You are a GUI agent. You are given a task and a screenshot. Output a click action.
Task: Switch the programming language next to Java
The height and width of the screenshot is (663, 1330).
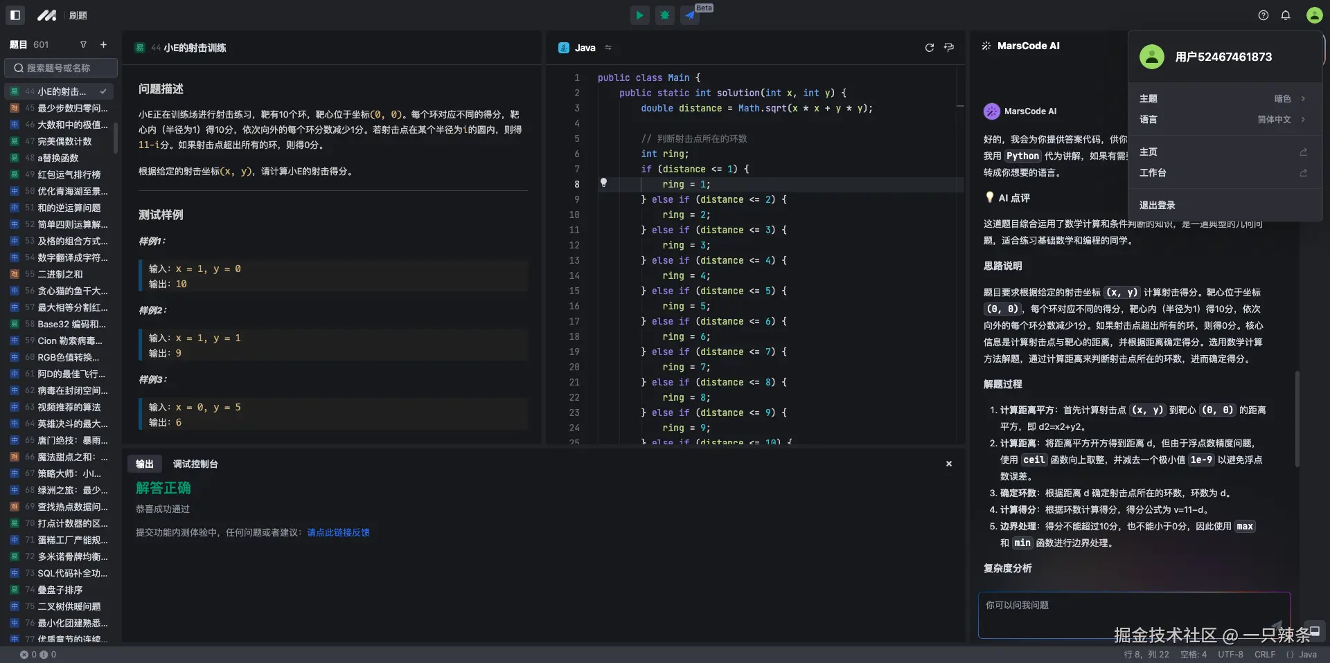point(608,48)
